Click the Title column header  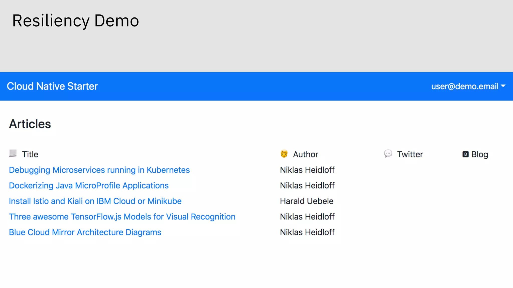click(x=30, y=154)
